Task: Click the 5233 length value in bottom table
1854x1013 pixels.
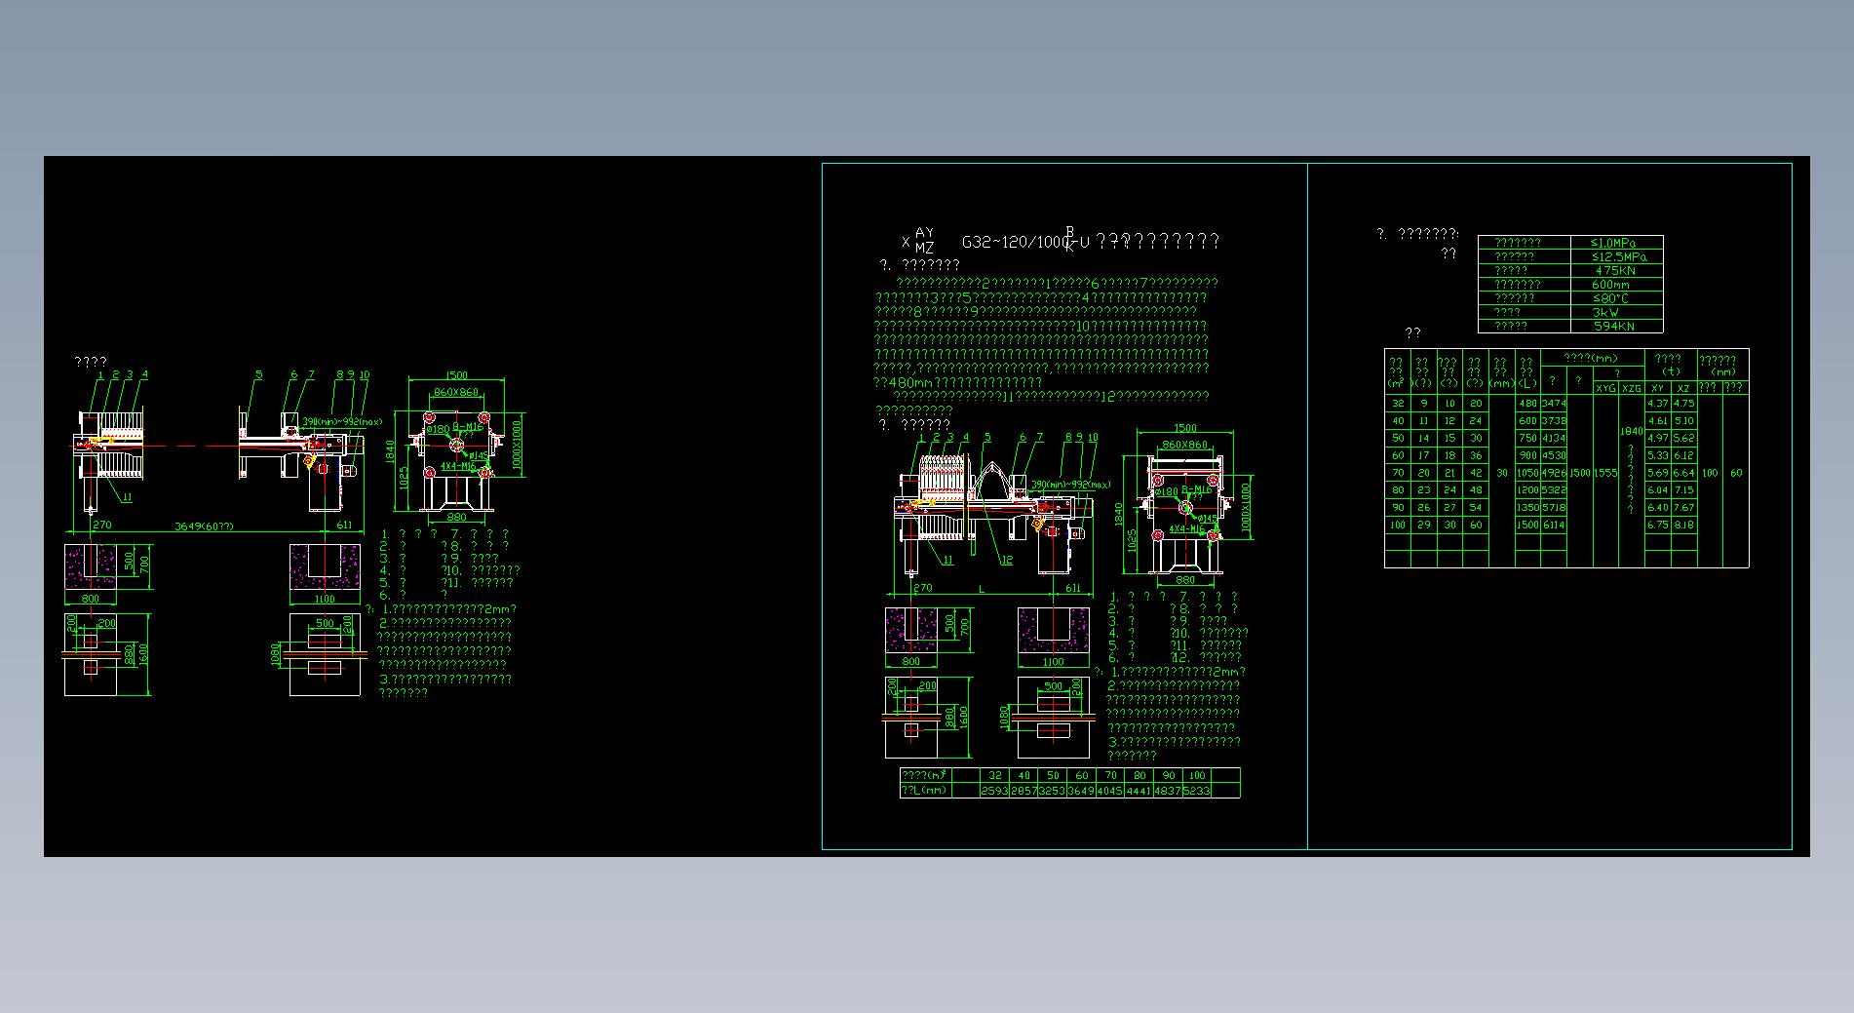Action: (x=1196, y=791)
